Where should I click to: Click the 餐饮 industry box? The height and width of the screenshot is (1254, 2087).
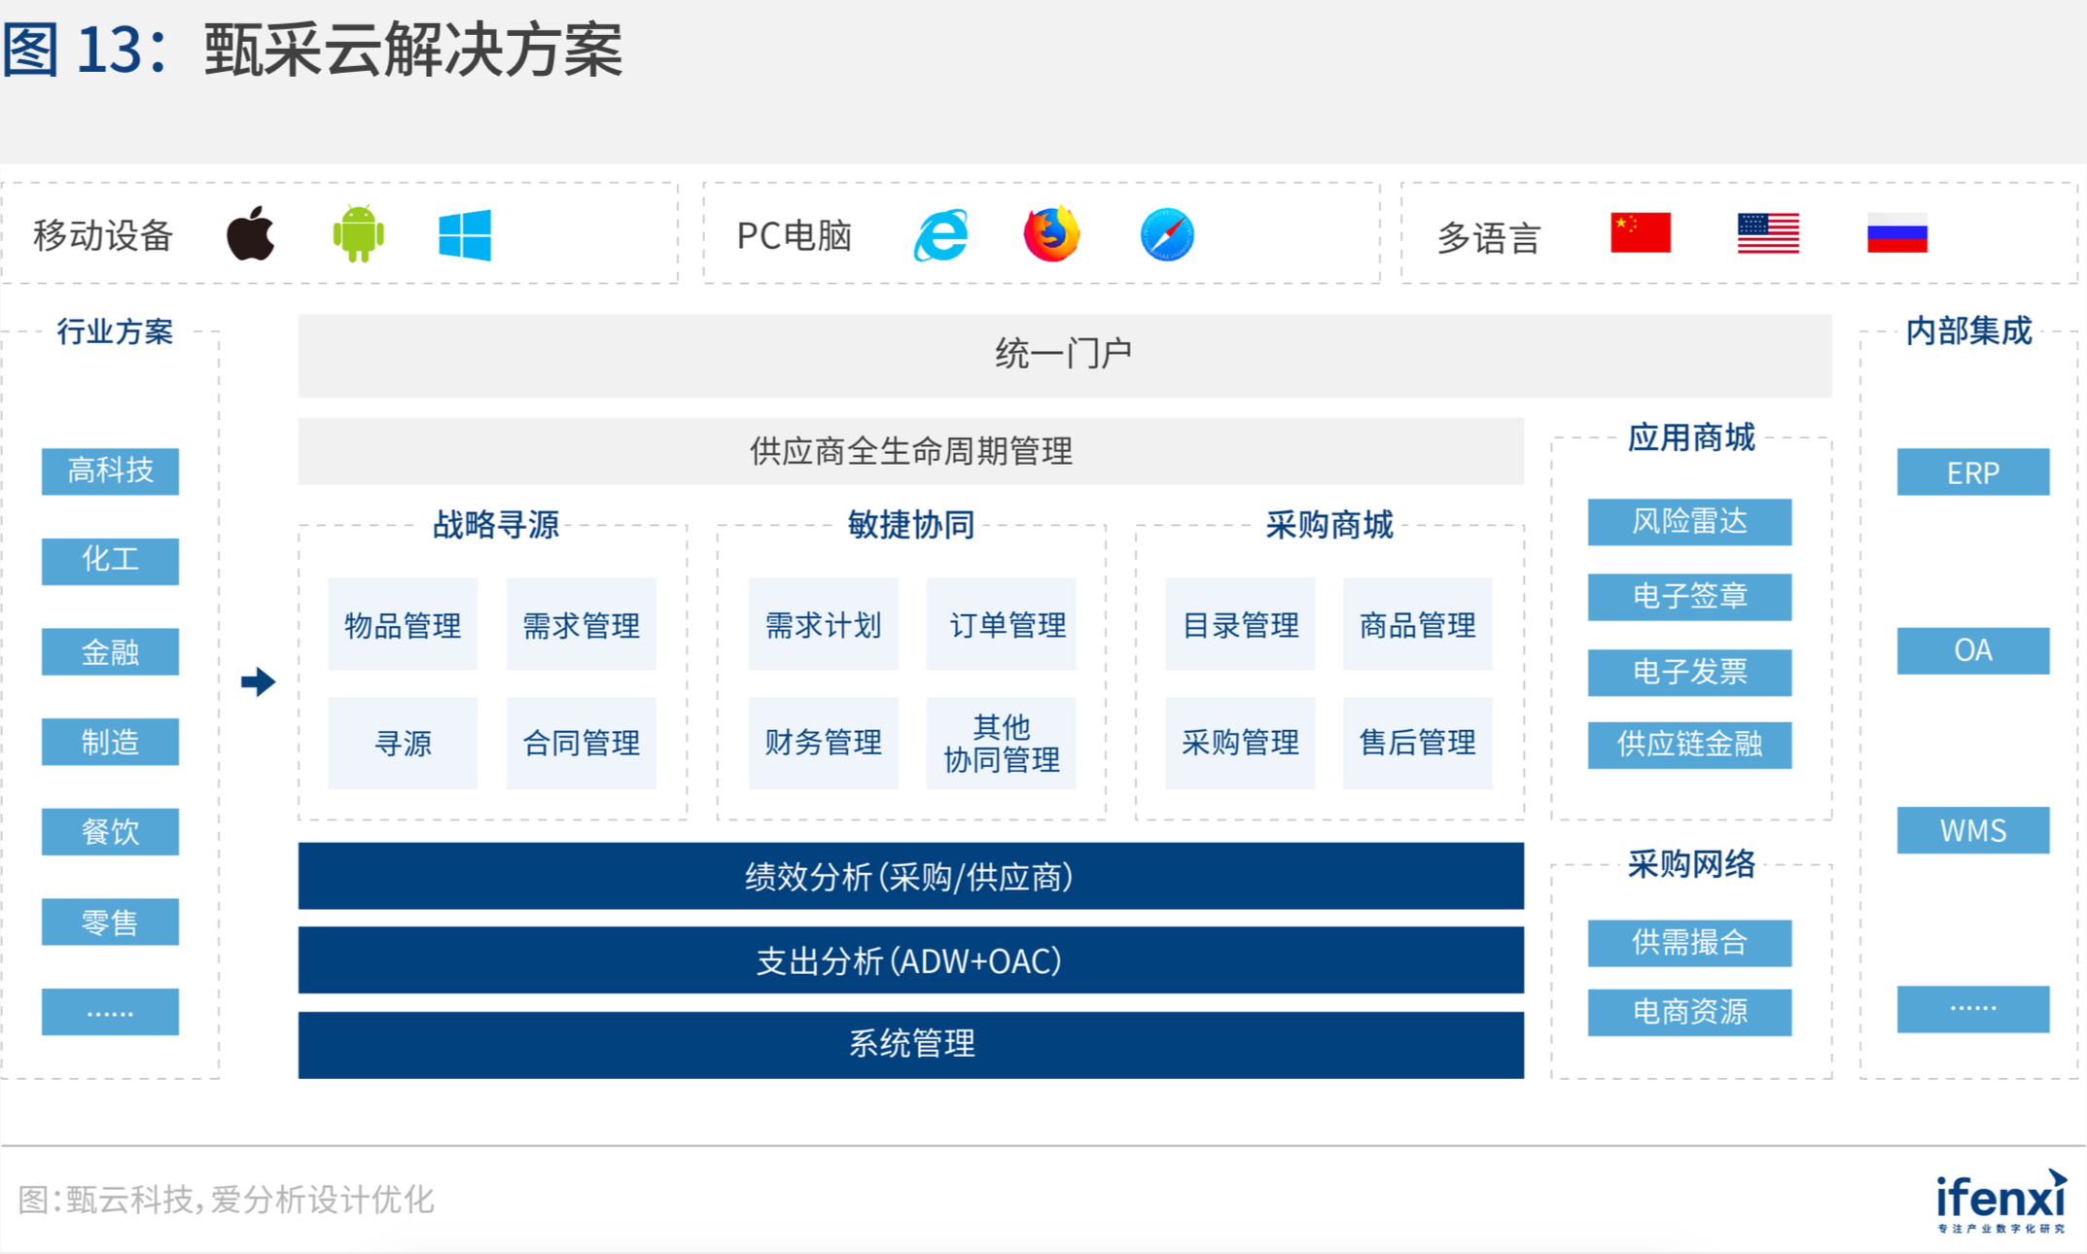click(110, 831)
